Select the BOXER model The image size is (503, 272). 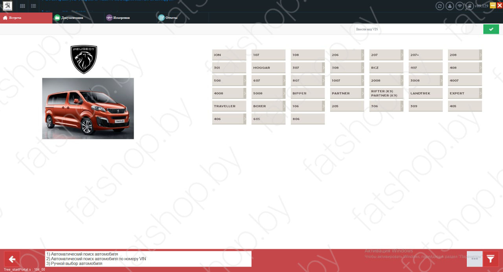268,106
